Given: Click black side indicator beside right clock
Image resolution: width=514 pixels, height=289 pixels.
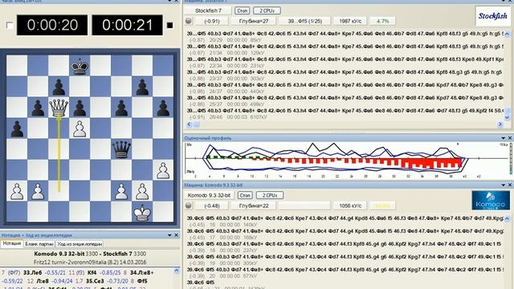Looking at the screenshot, I should coord(169,25).
